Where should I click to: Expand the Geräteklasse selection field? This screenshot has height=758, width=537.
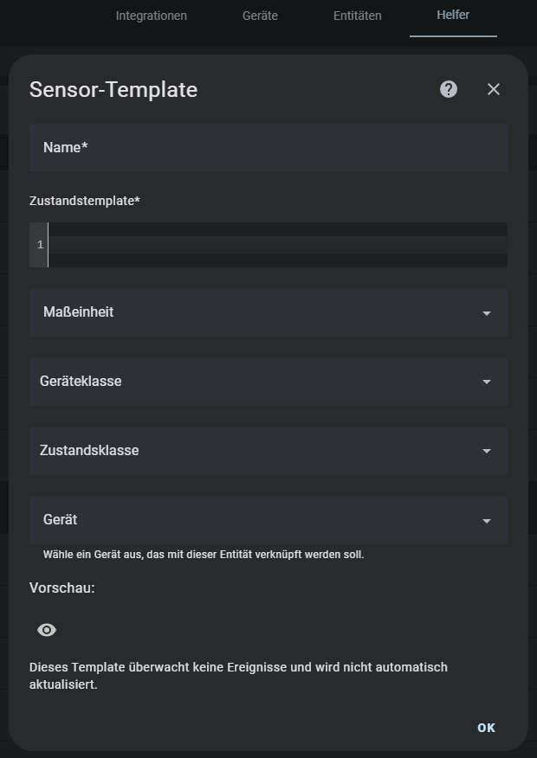pos(268,382)
